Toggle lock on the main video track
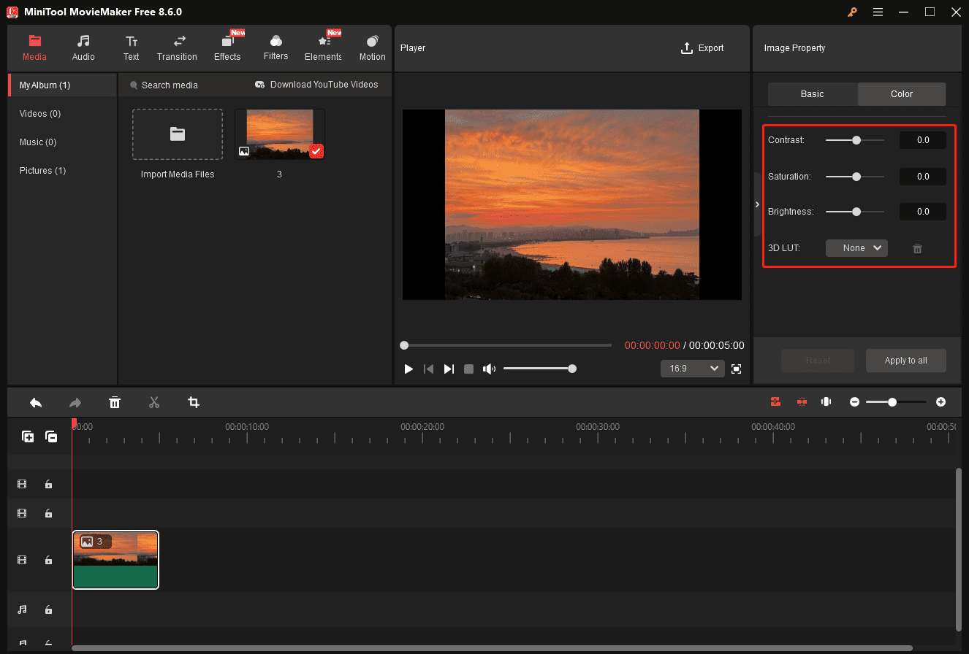Screen dimensions: 969x654 48,560
